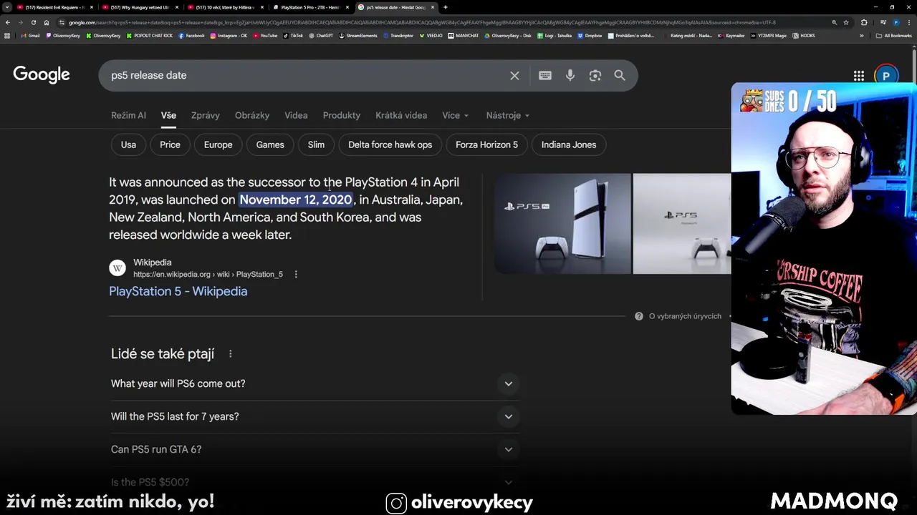Open the Chrome extensions puzzle icon
The image size is (917, 515).
[864, 22]
